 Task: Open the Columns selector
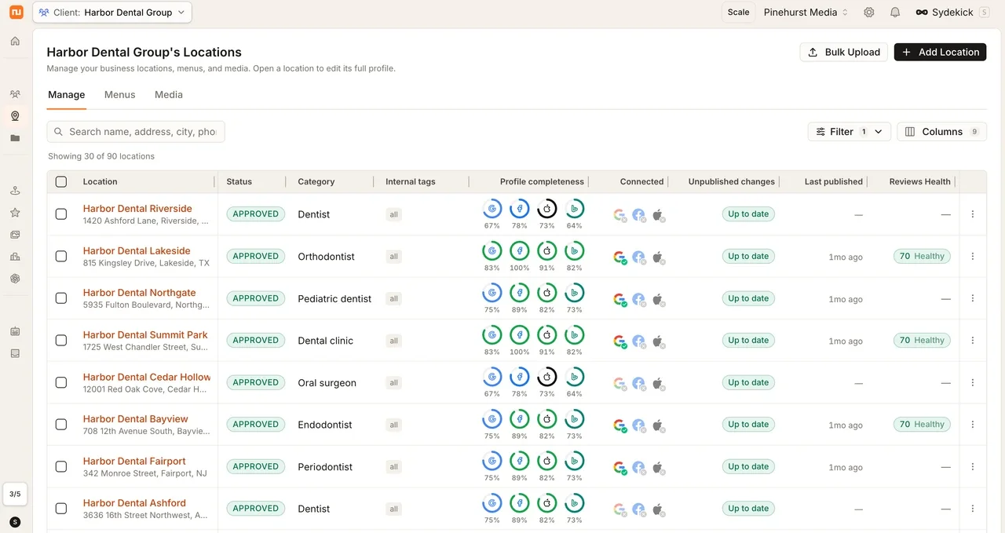tap(941, 132)
